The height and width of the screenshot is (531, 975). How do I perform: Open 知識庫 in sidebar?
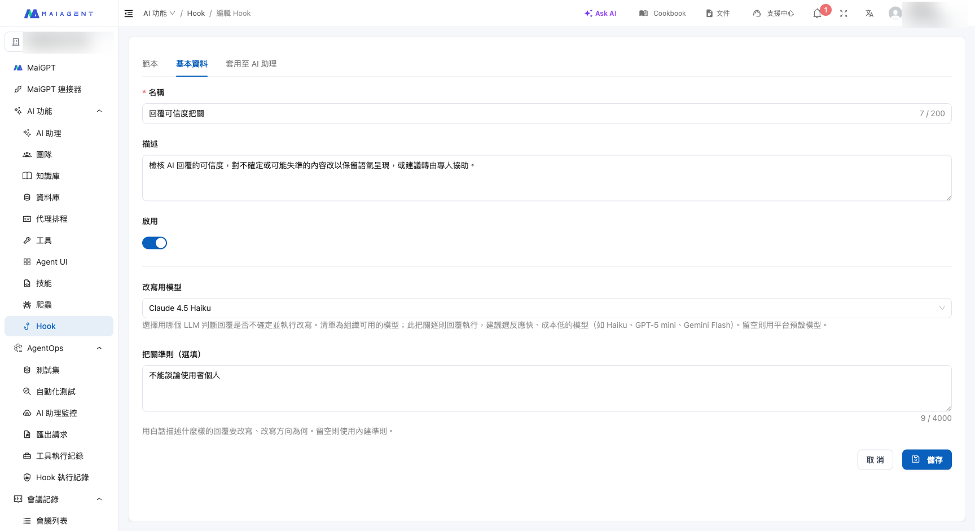pyautogui.click(x=59, y=176)
